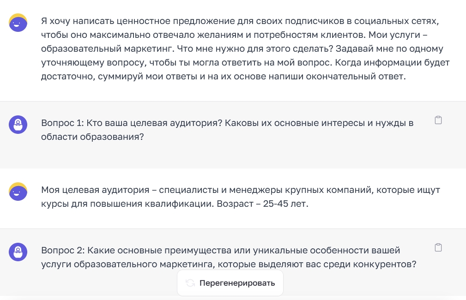The image size is (466, 300).
Task: Click the matryoshka bot avatar next to Вопрос 1
Action: pyautogui.click(x=18, y=125)
